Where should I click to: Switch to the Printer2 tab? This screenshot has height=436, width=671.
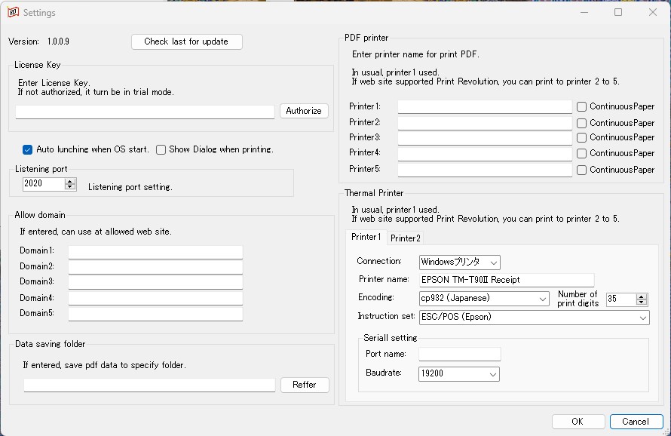(405, 238)
